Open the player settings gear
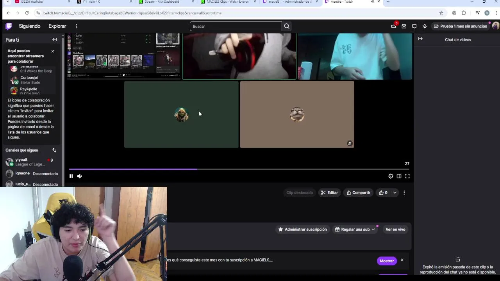The width and height of the screenshot is (500, 281). (x=391, y=176)
